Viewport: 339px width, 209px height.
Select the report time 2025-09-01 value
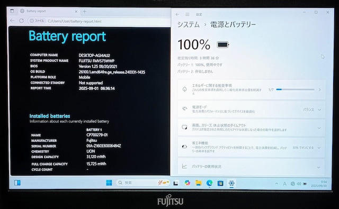point(96,88)
